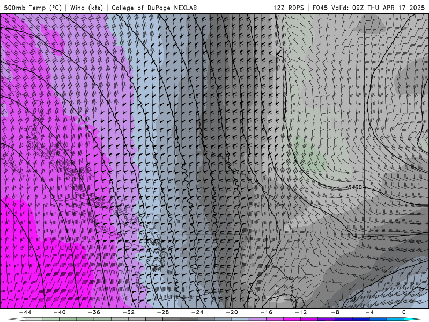The image size is (429, 322).
Task: Click the -32 colorbar scale label
Action: [129, 312]
